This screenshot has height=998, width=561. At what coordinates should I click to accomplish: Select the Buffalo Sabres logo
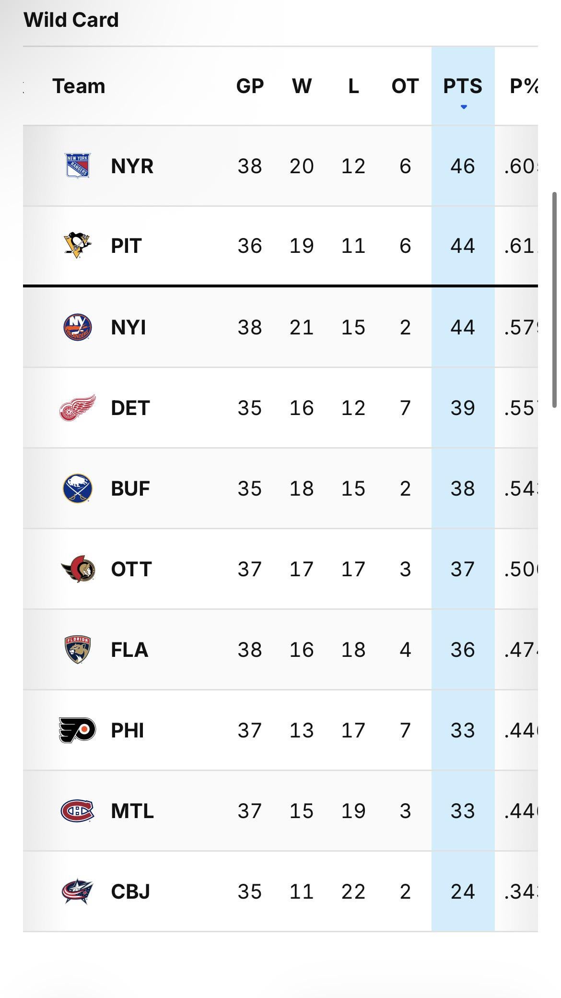pyautogui.click(x=77, y=488)
